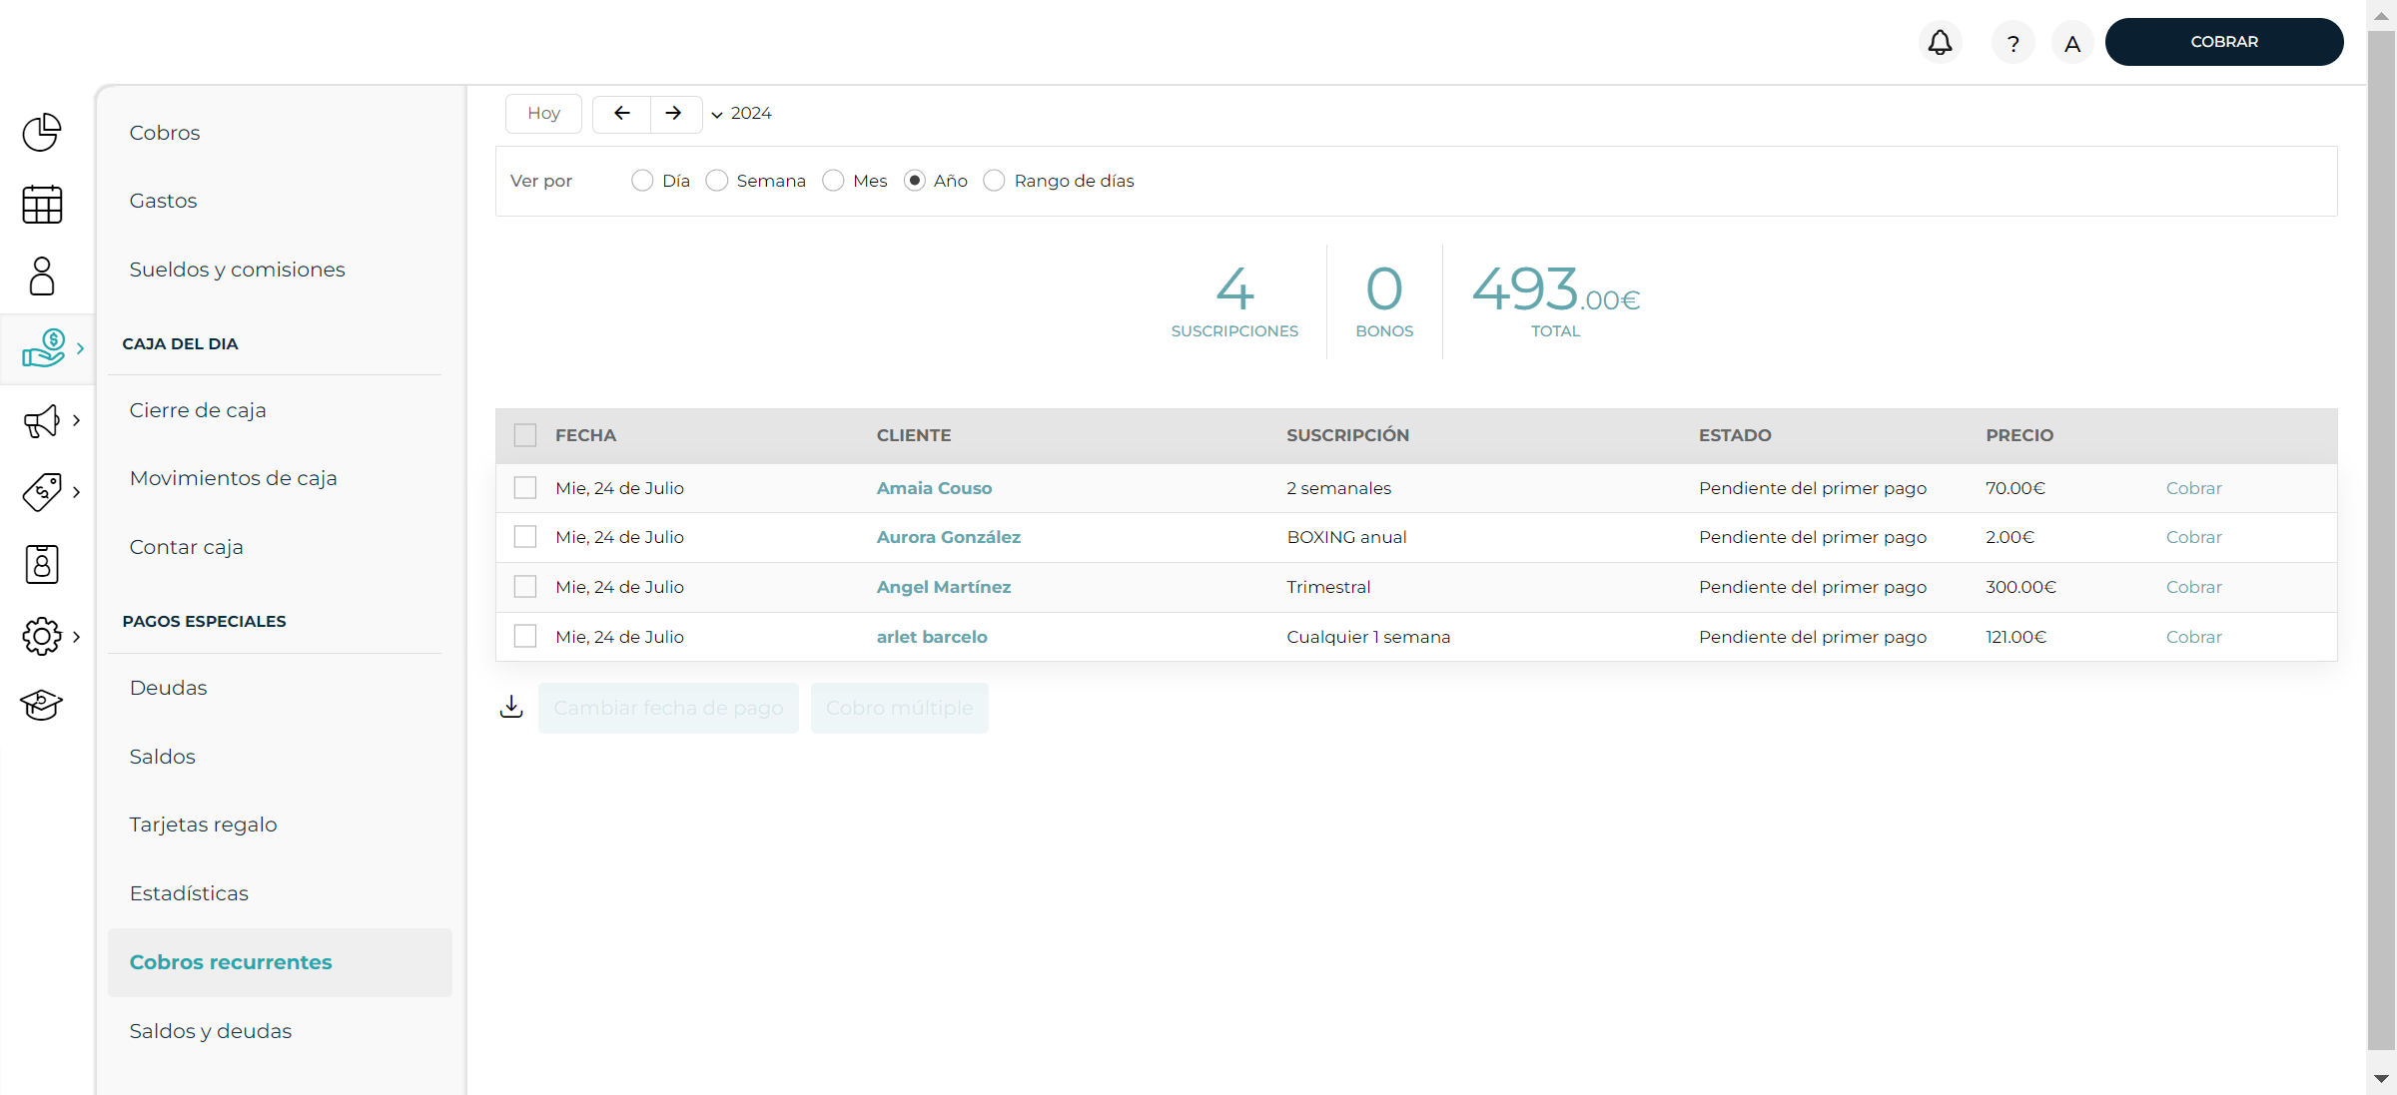Click Cobrar for Cualquier 1 semana row

tap(2194, 637)
